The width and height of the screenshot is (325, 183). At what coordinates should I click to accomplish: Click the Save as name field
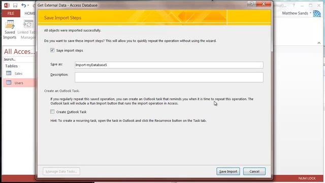(169, 65)
